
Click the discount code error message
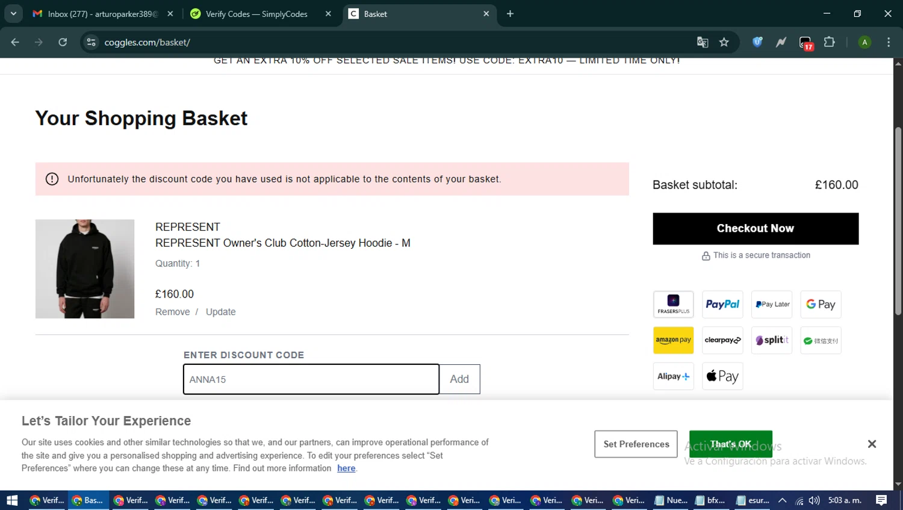(332, 179)
